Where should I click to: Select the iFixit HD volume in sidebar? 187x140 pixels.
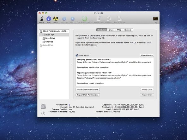54,35
